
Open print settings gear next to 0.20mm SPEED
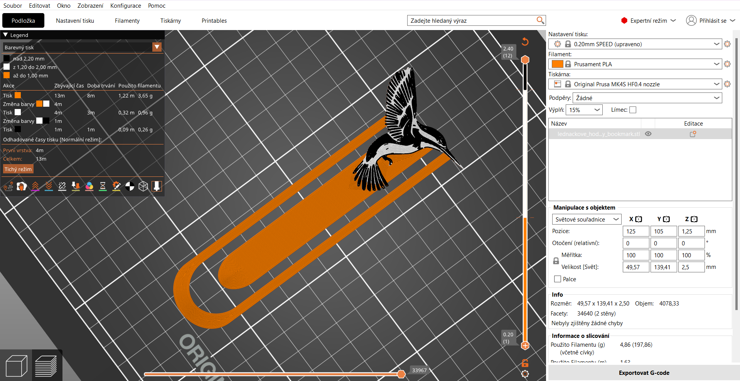(x=727, y=44)
